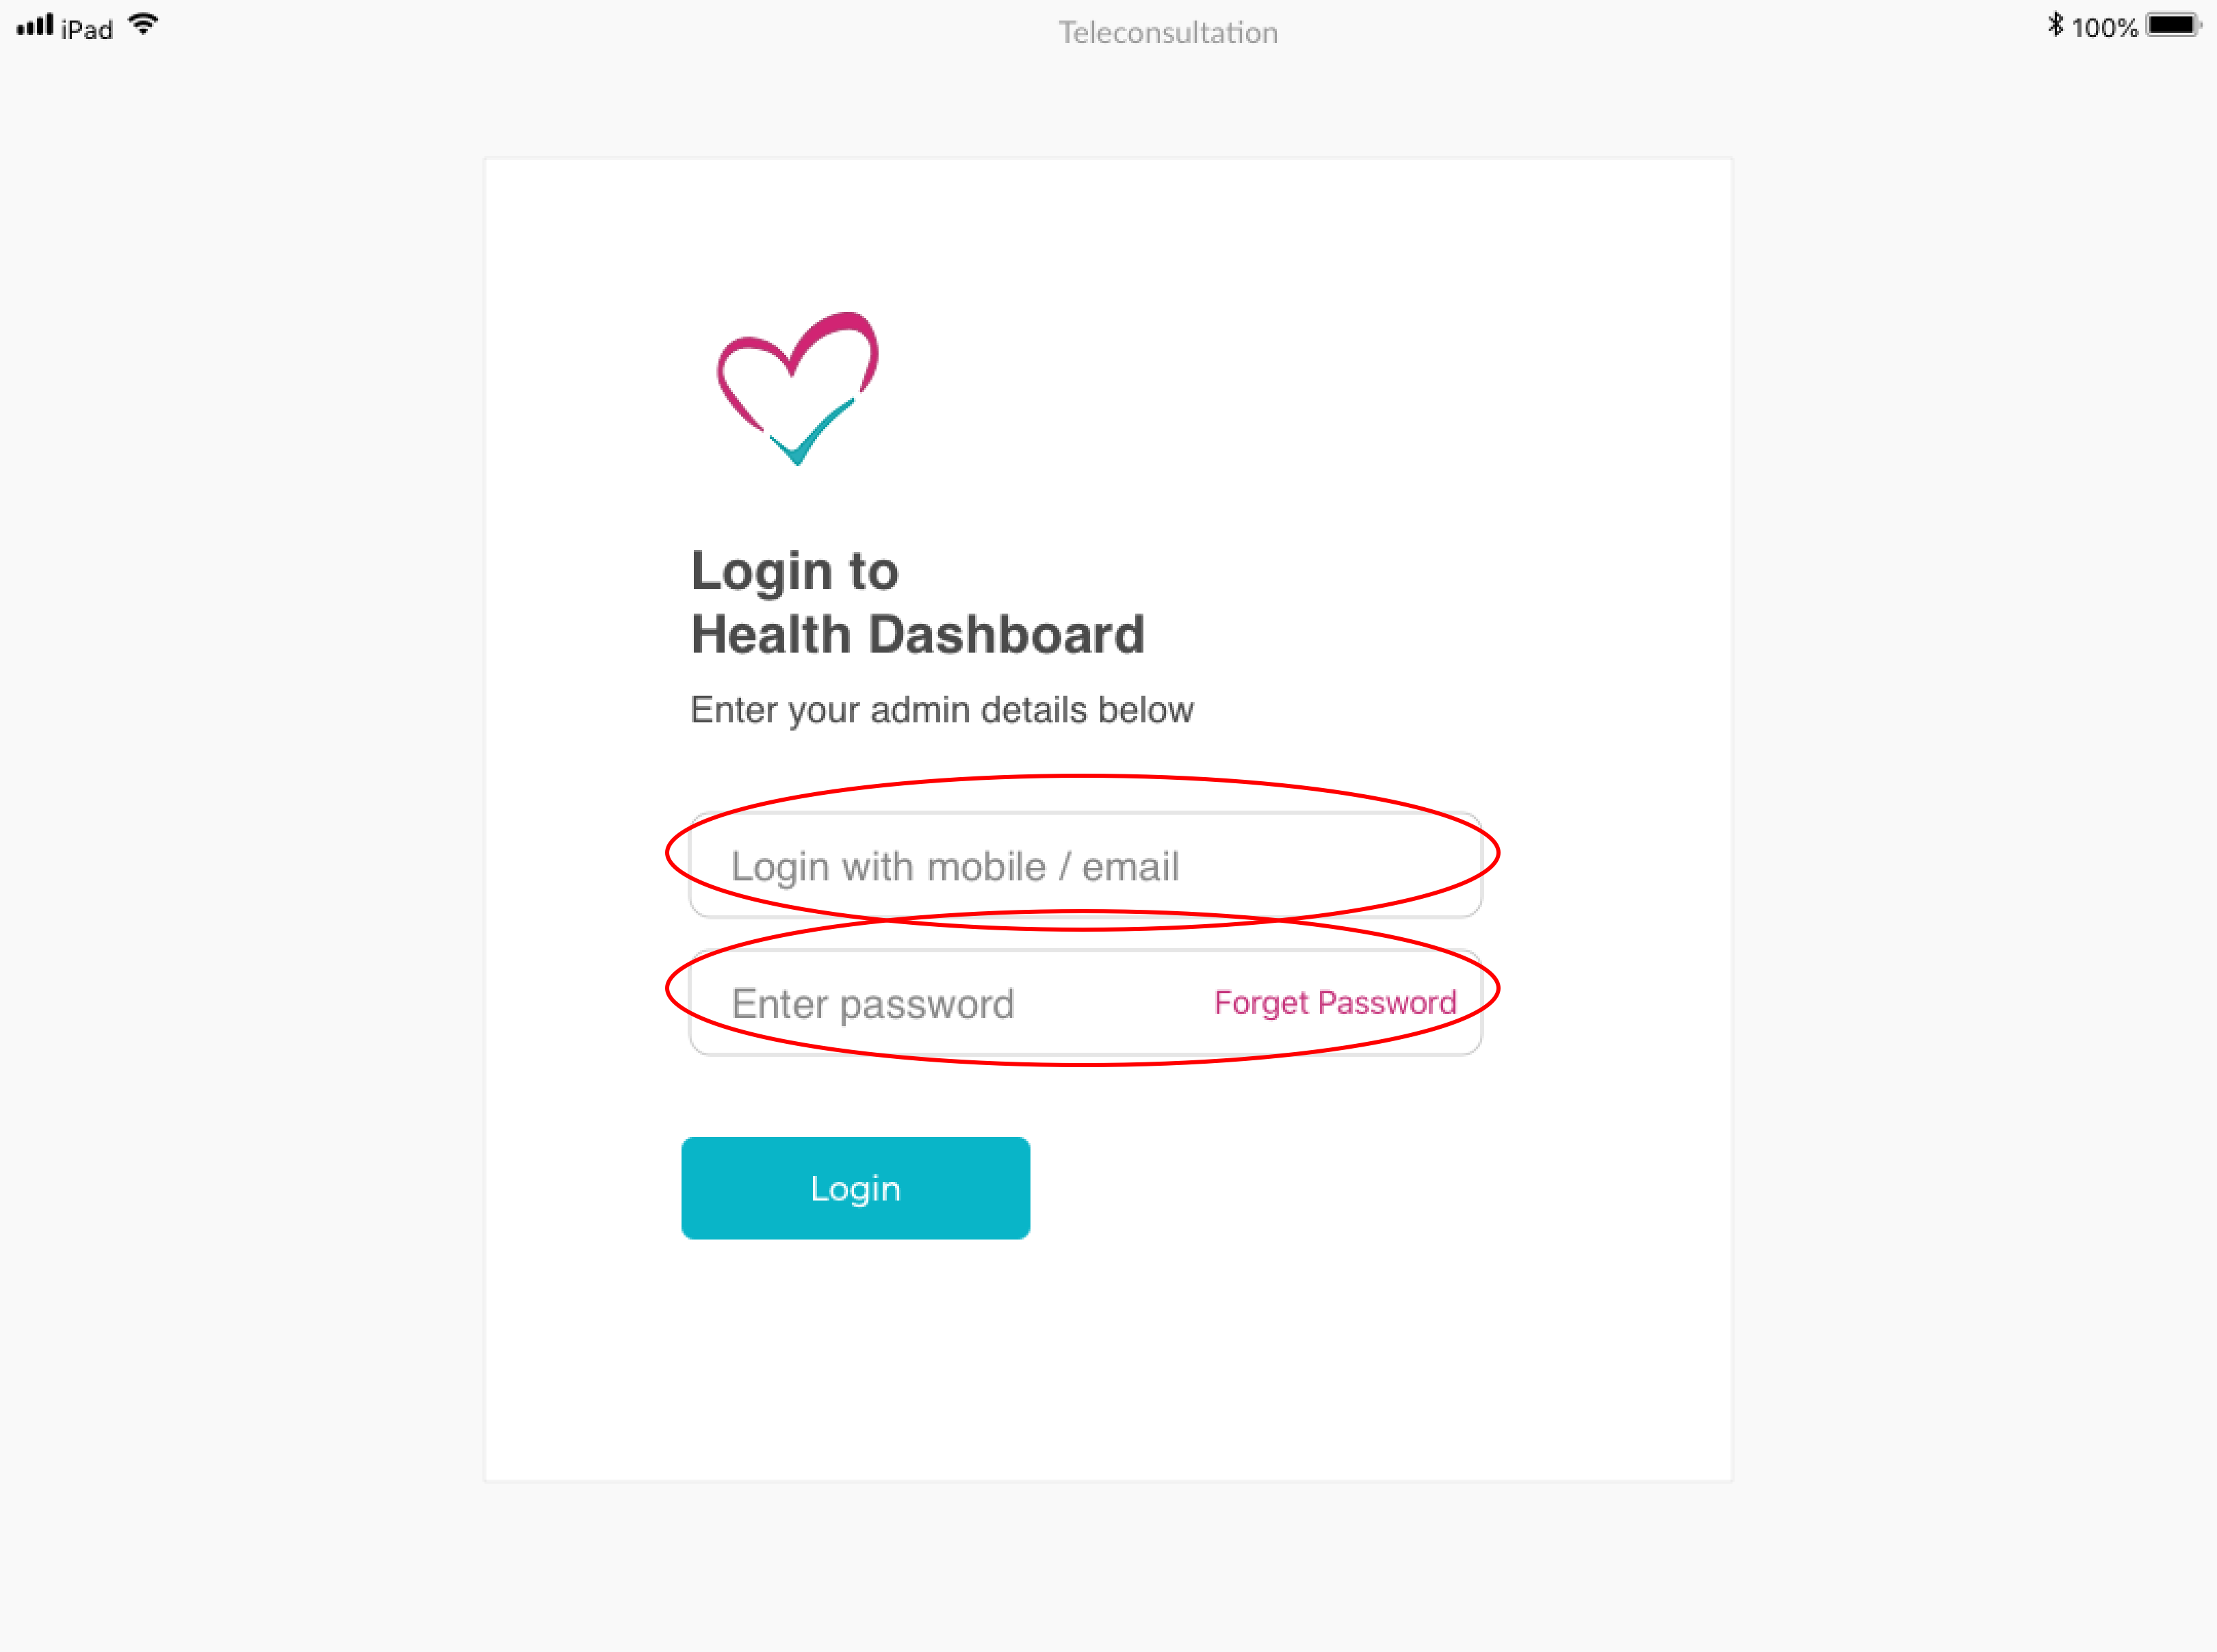Tap the Teleconsultation title
The height and width of the screenshot is (1652, 2217).
coord(1168,32)
